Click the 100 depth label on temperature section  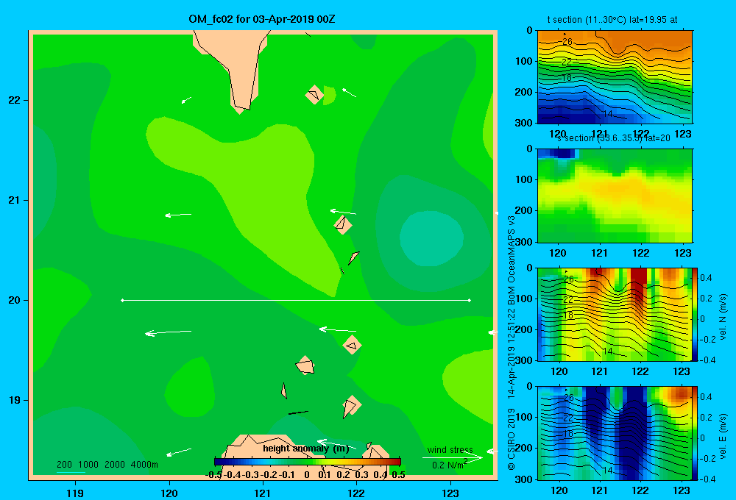click(524, 61)
